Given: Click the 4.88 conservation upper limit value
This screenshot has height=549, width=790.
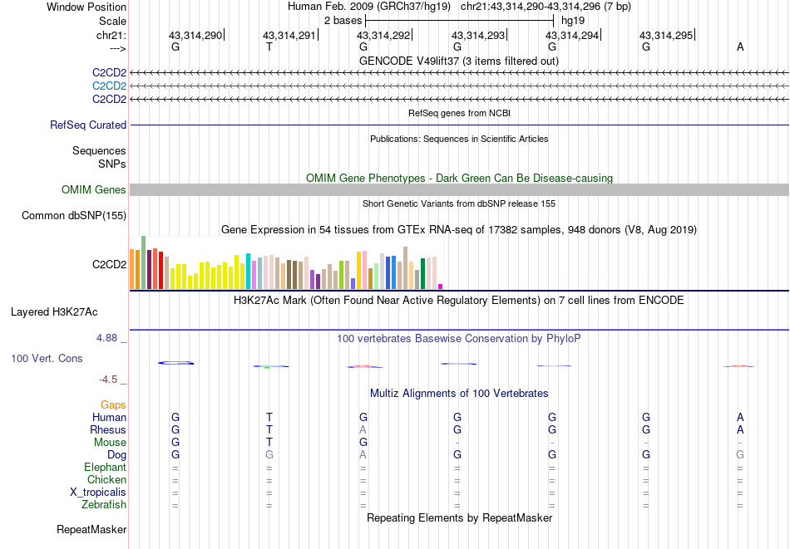Looking at the screenshot, I should 106,338.
